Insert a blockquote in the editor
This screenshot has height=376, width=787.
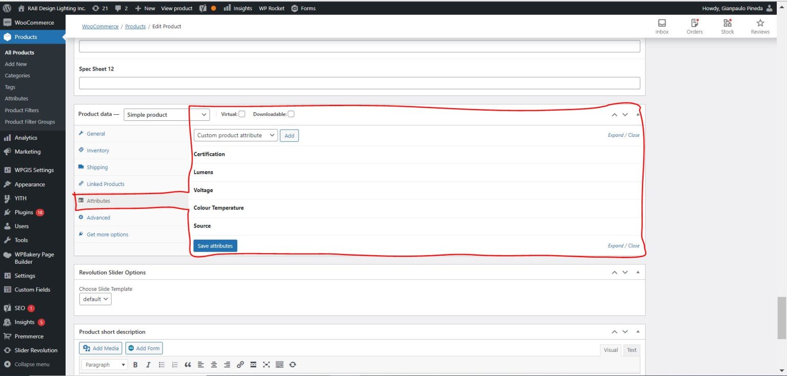188,365
